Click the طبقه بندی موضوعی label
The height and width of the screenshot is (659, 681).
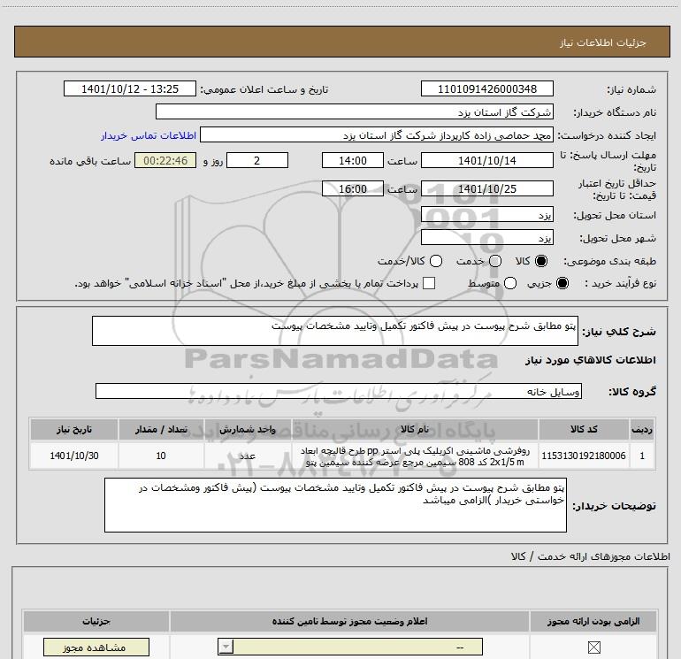click(x=609, y=262)
